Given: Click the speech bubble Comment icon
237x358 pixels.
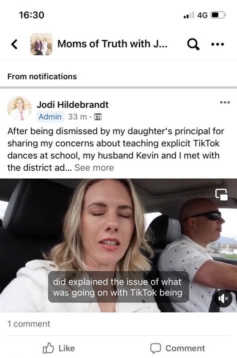Looking at the screenshot, I should click(155, 348).
